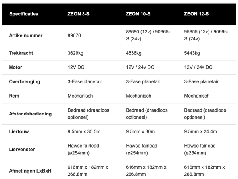Click the Artikelnummer row label

click(26, 35)
